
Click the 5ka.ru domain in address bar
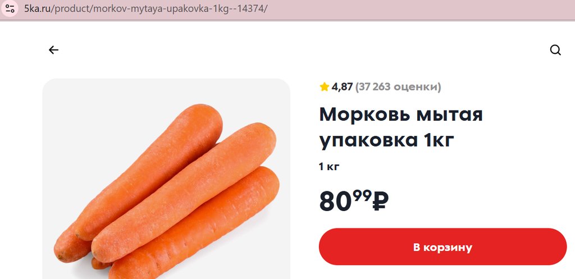pos(36,10)
